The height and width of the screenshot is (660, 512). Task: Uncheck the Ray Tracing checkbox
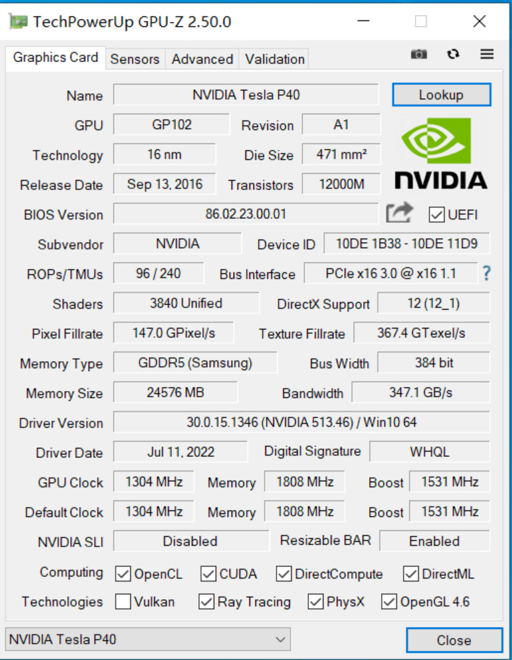(x=206, y=602)
